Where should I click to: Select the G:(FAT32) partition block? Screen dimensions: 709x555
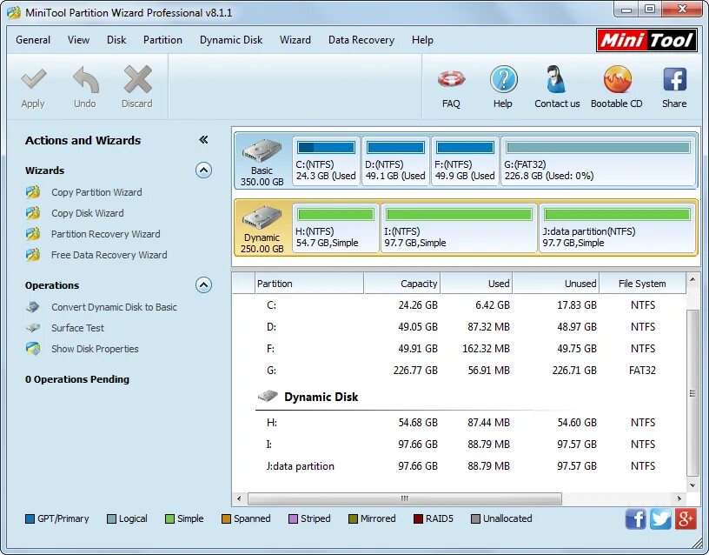598,161
